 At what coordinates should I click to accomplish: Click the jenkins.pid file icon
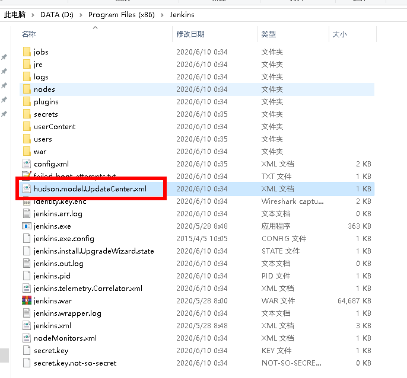coord(27,276)
